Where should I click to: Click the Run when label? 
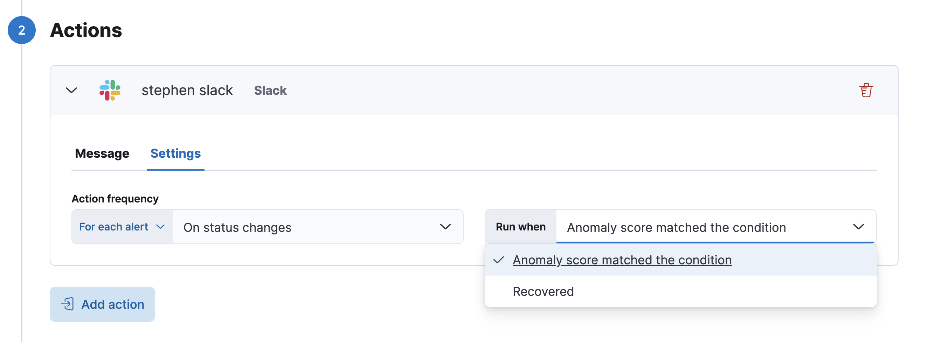point(520,227)
